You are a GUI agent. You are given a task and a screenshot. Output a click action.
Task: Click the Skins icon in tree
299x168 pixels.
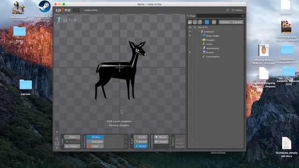point(204,44)
